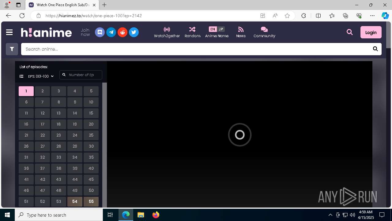Screen dimensions: 392x221
Task: Select episode 23
Action: pyautogui.click(x=58, y=135)
